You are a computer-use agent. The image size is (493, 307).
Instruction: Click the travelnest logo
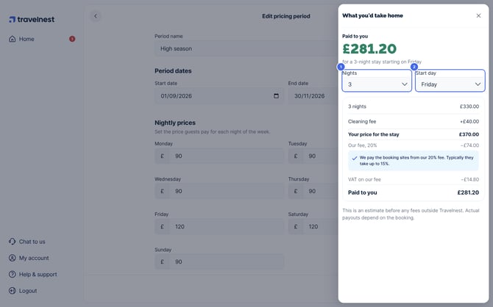[x=32, y=19]
